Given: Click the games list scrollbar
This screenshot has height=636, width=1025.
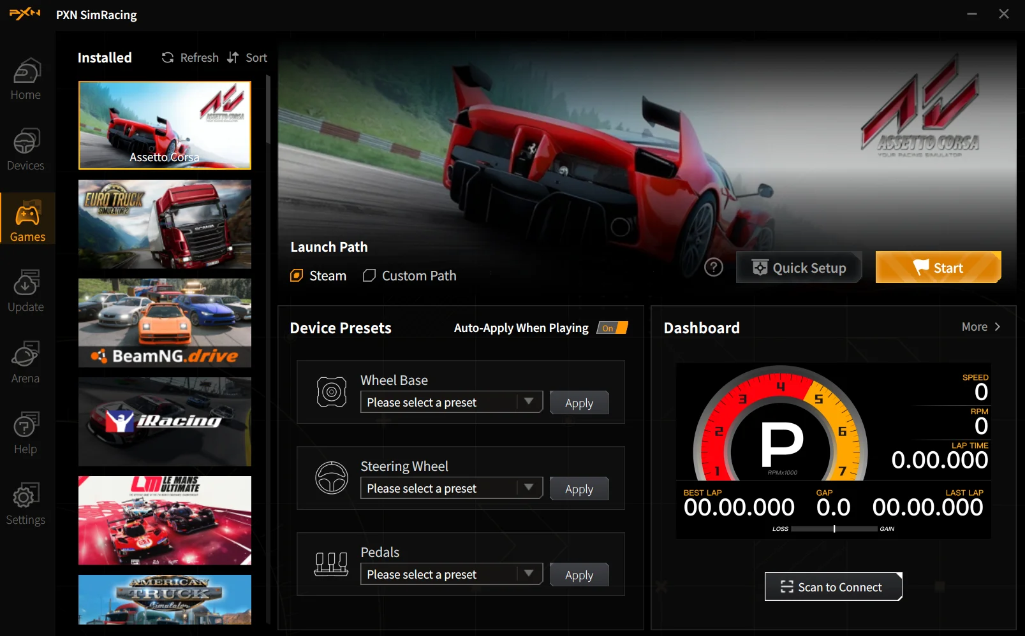Looking at the screenshot, I should click(x=269, y=110).
